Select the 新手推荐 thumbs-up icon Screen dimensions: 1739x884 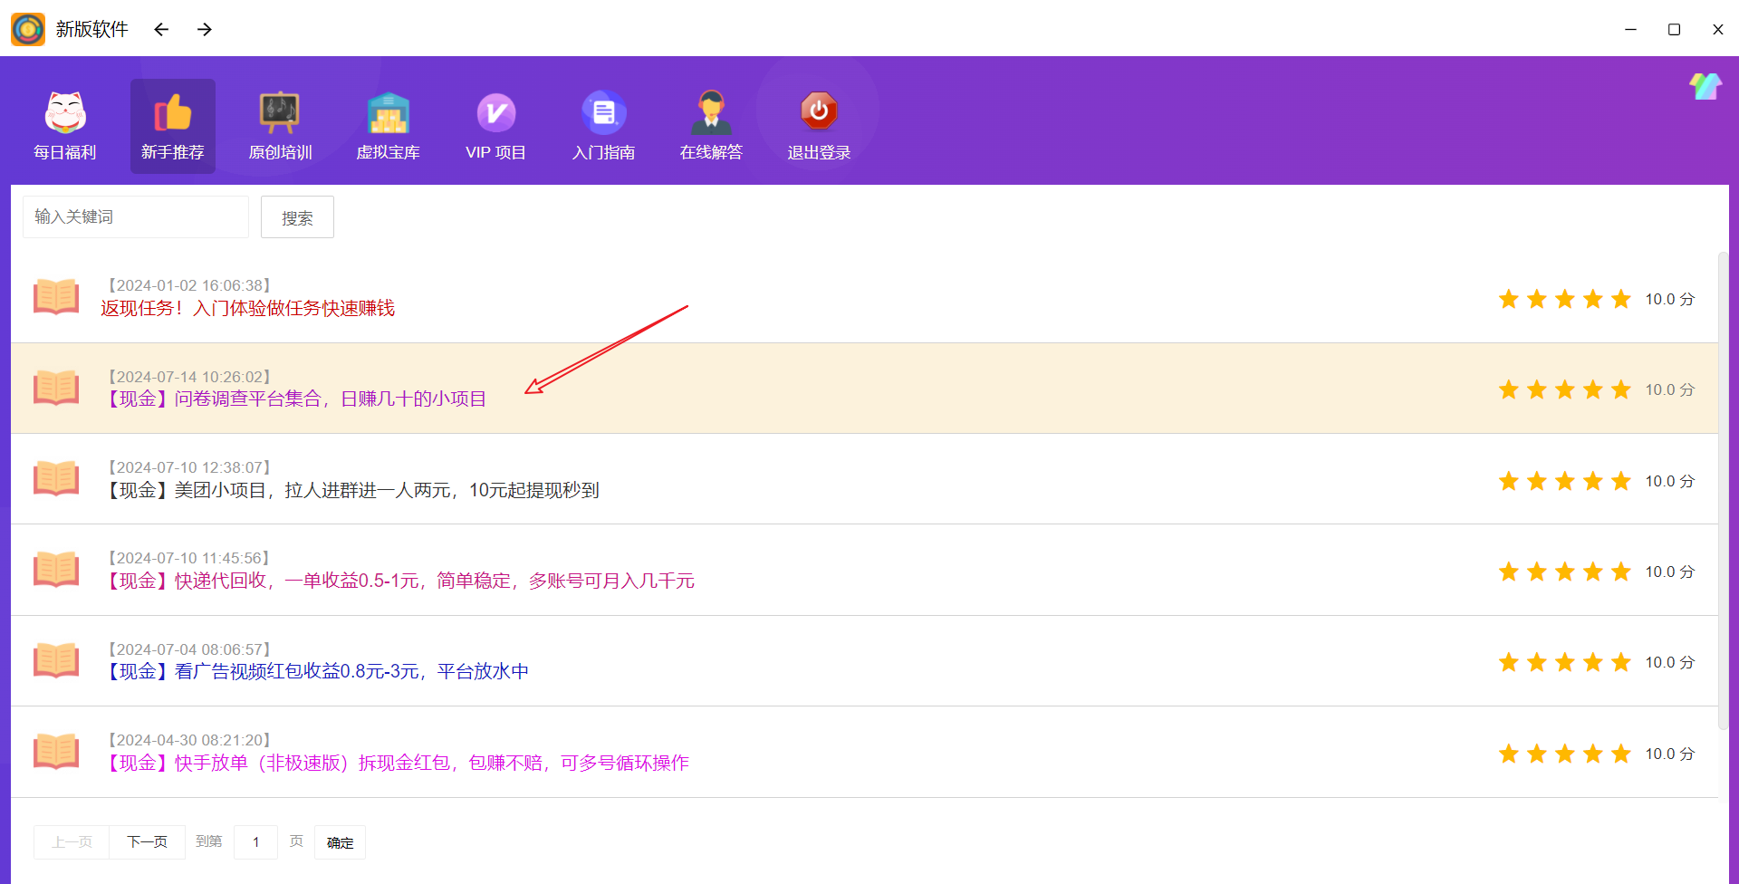tap(172, 113)
